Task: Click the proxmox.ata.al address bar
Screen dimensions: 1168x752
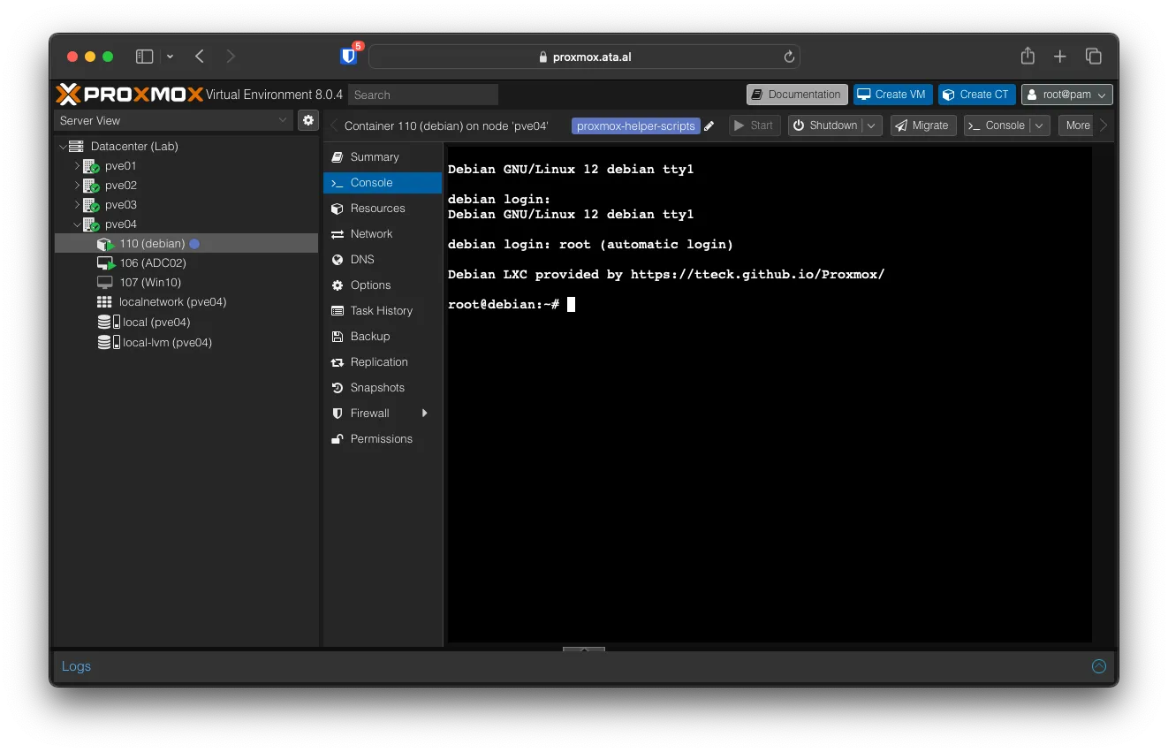Action: pyautogui.click(x=584, y=57)
